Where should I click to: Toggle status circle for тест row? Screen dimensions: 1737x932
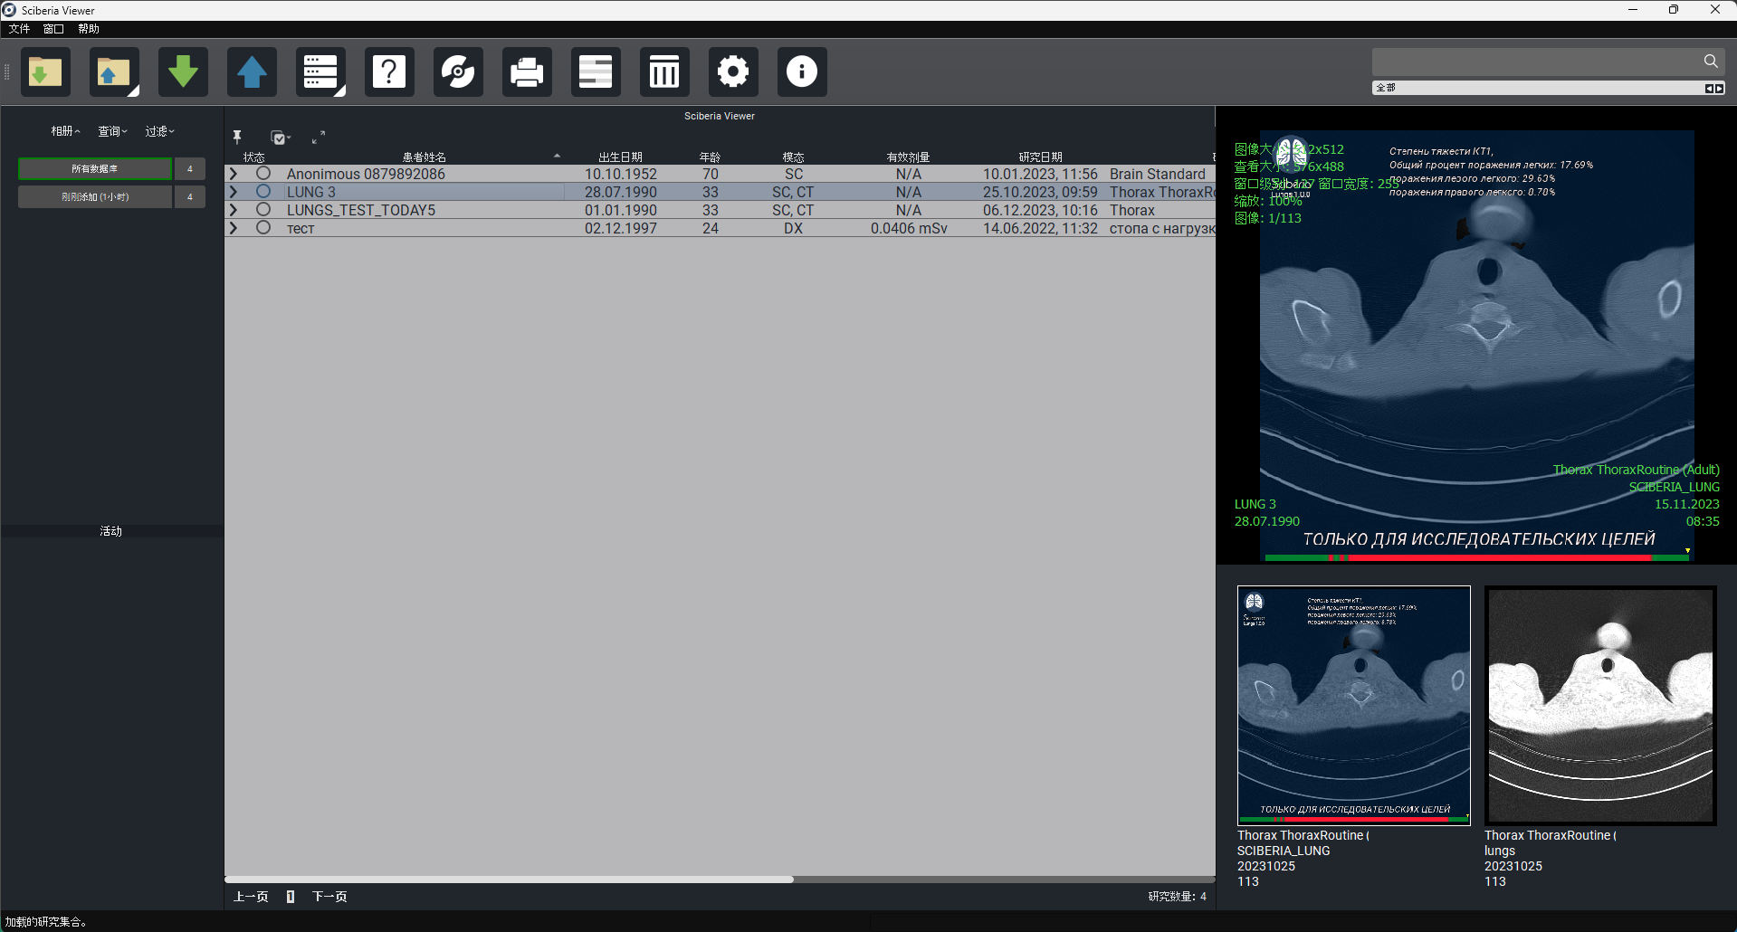263,227
